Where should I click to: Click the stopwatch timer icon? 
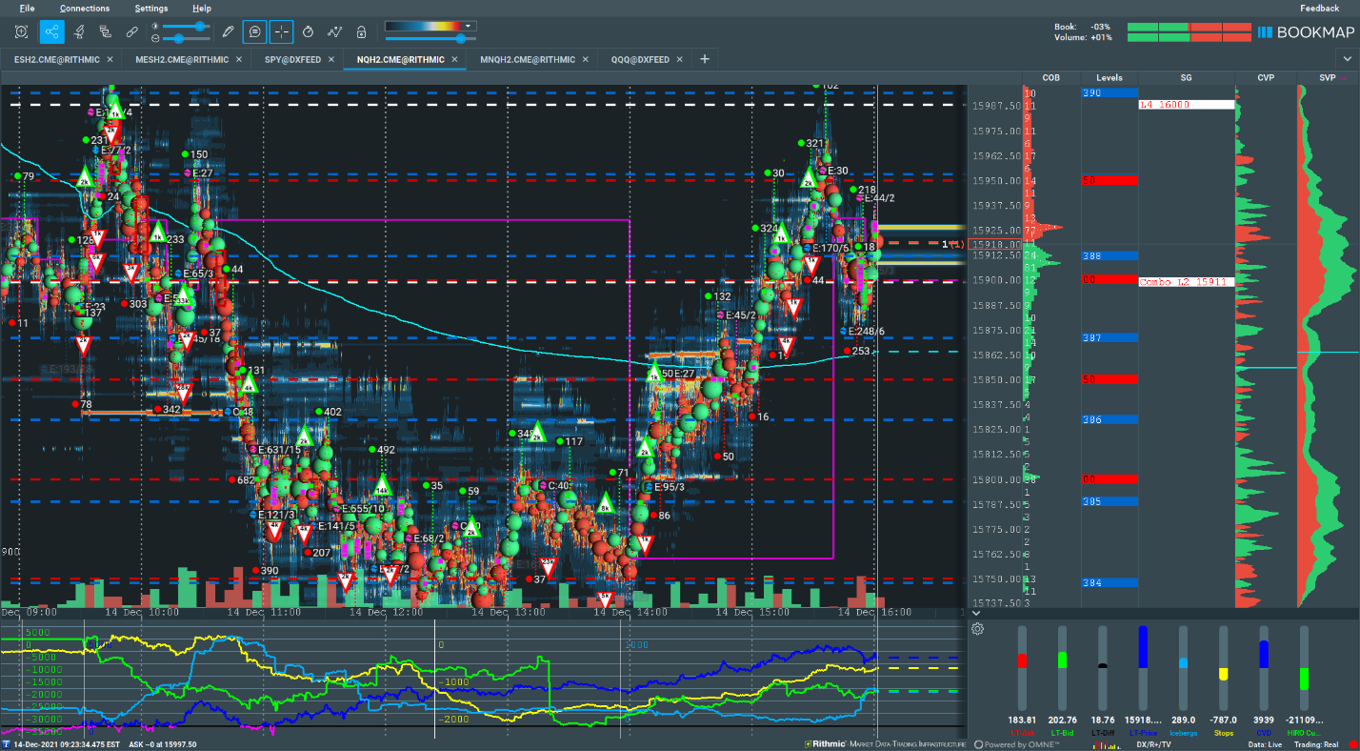(x=308, y=31)
